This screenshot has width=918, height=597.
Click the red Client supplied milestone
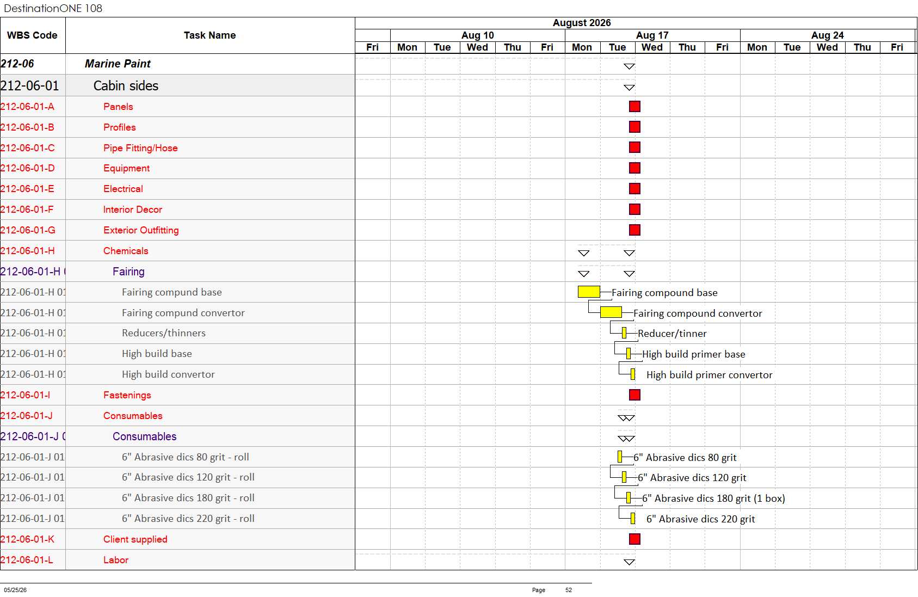click(634, 539)
